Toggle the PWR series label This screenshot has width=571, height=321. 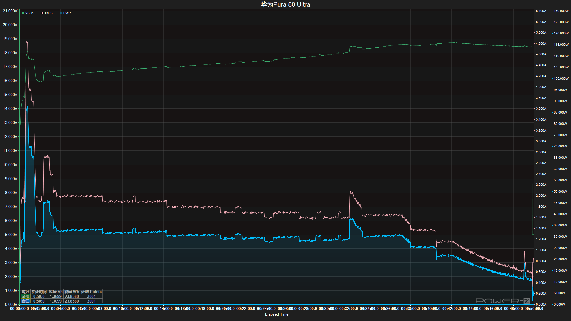(x=67, y=13)
